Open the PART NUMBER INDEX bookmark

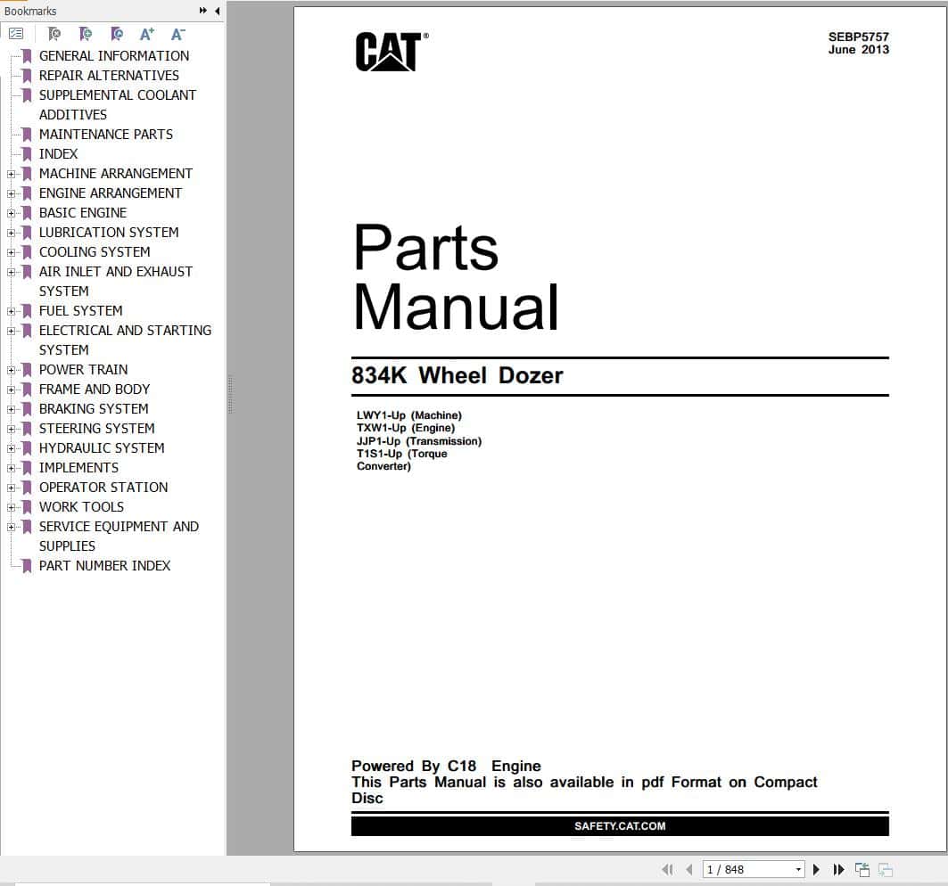pyautogui.click(x=104, y=566)
